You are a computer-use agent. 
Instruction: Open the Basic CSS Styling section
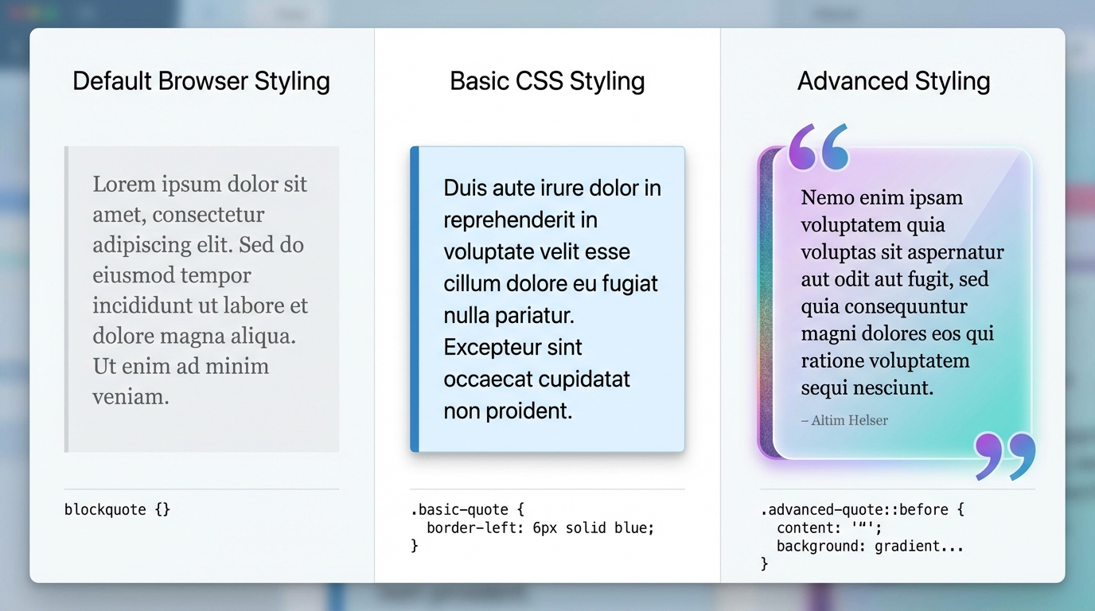pyautogui.click(x=547, y=80)
